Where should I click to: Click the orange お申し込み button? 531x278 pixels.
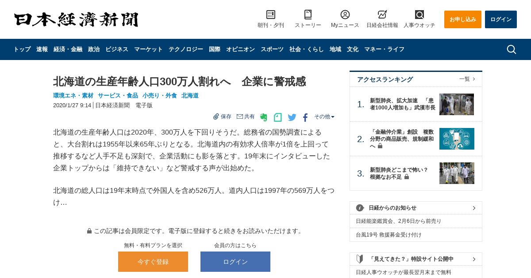[463, 19]
